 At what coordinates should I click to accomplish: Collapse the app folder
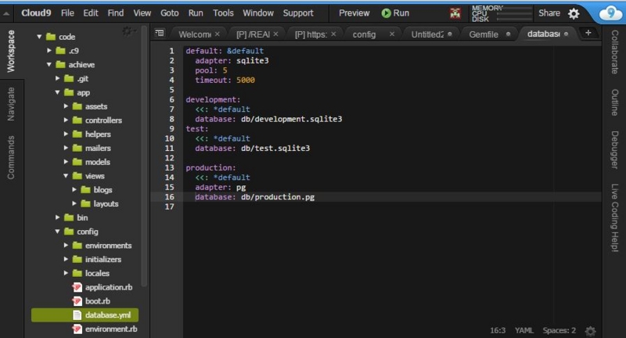point(57,92)
